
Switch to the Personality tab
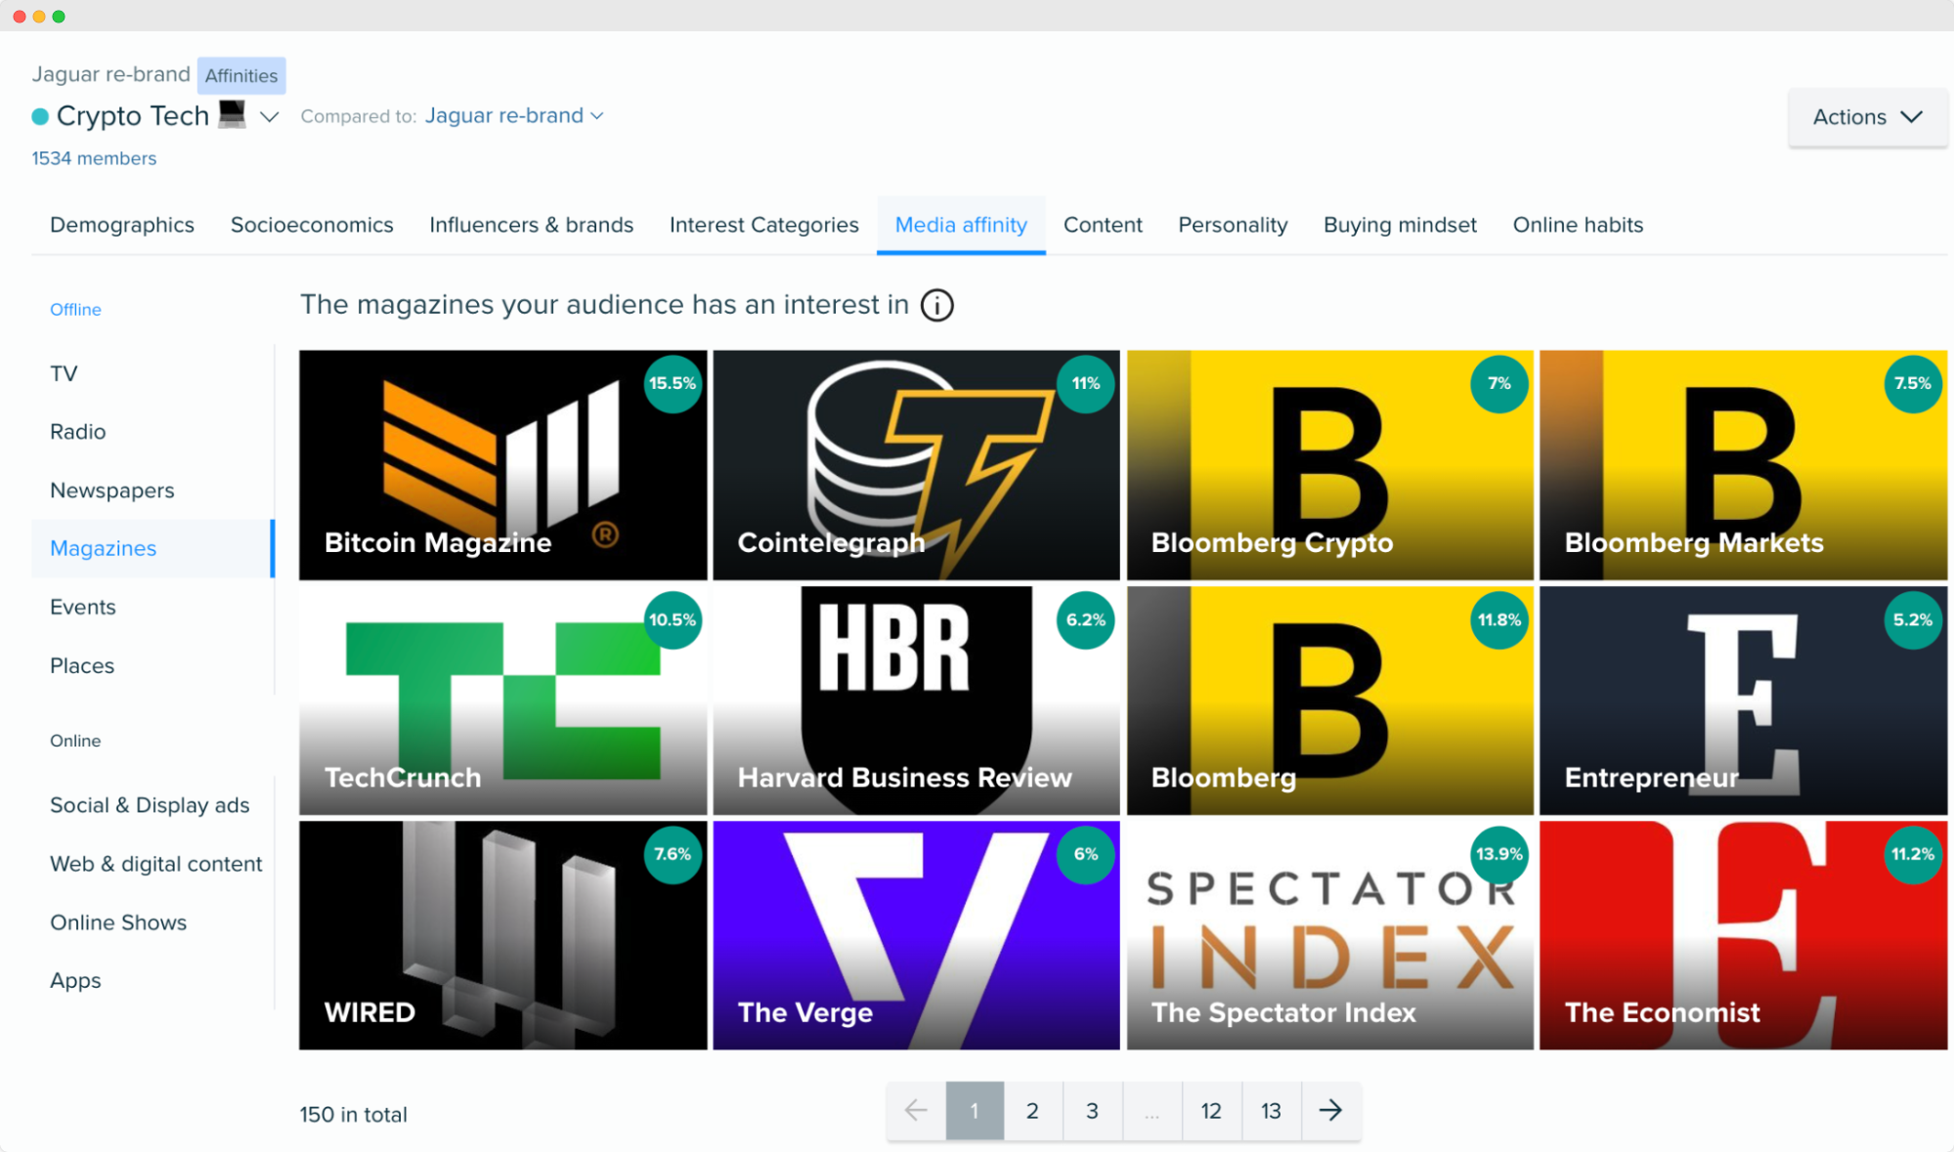[1232, 224]
